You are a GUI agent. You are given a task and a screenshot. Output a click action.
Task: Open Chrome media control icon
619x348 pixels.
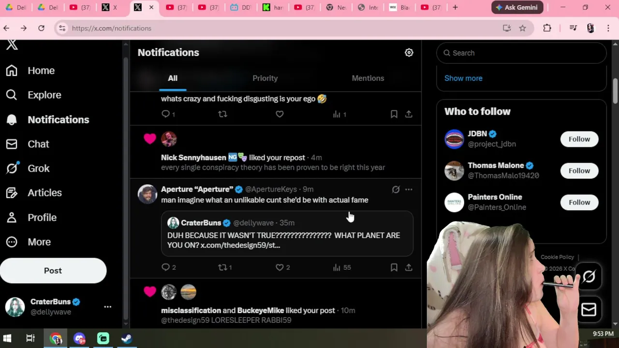coord(573,28)
